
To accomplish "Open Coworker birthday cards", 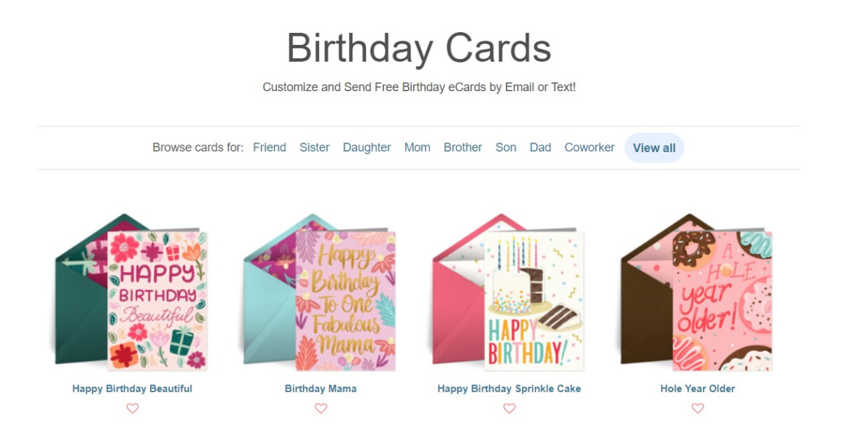I will [x=589, y=147].
